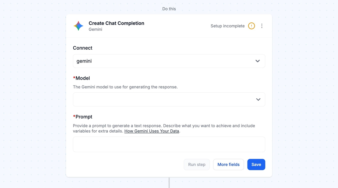Click inside the Prompt text box
Viewport: 338px width, 188px height.
(169, 144)
